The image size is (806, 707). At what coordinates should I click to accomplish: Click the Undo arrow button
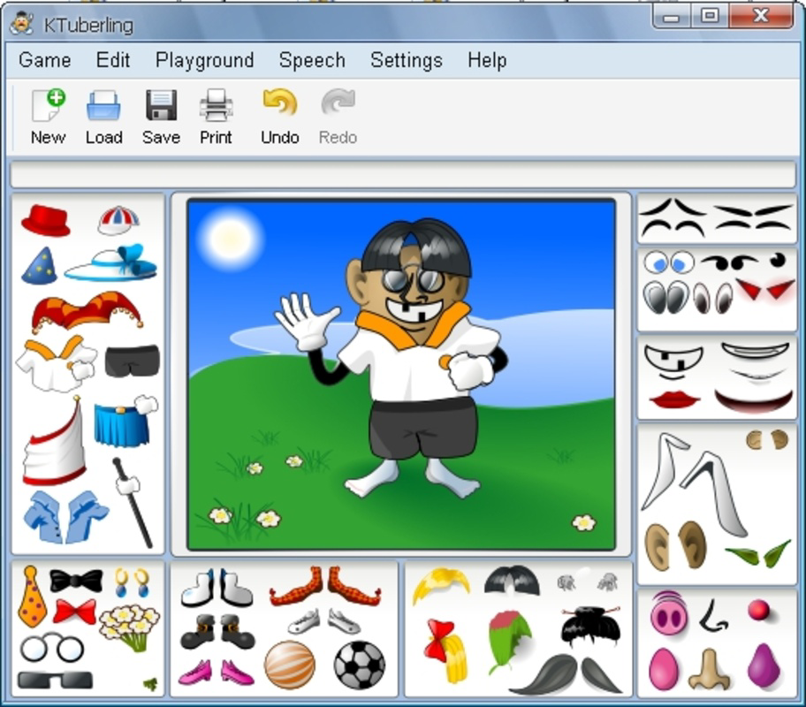pyautogui.click(x=280, y=117)
